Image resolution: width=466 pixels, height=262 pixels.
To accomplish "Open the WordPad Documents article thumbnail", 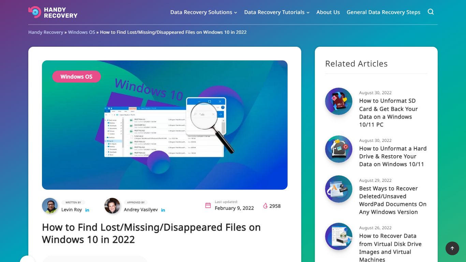I will pos(339,189).
